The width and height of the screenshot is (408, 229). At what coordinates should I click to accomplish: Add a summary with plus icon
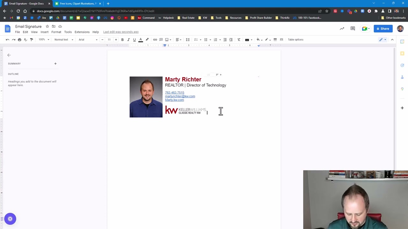[55, 64]
